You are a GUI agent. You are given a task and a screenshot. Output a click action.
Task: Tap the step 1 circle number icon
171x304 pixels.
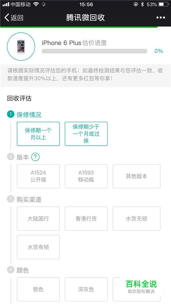point(10,114)
